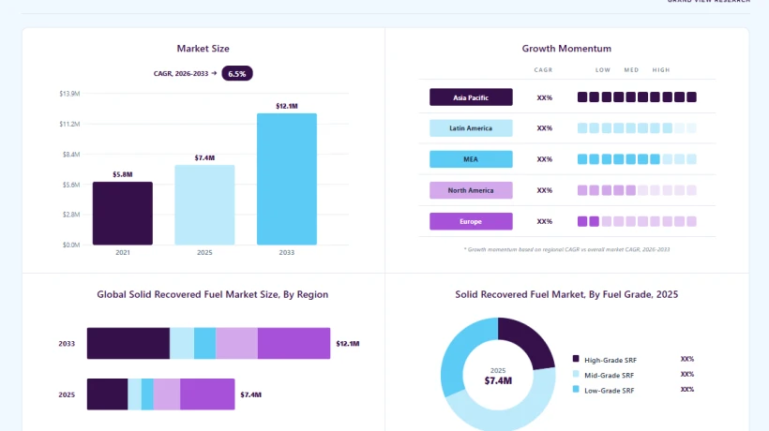
Task: Click the Market Size chart title
Action: click(x=204, y=49)
